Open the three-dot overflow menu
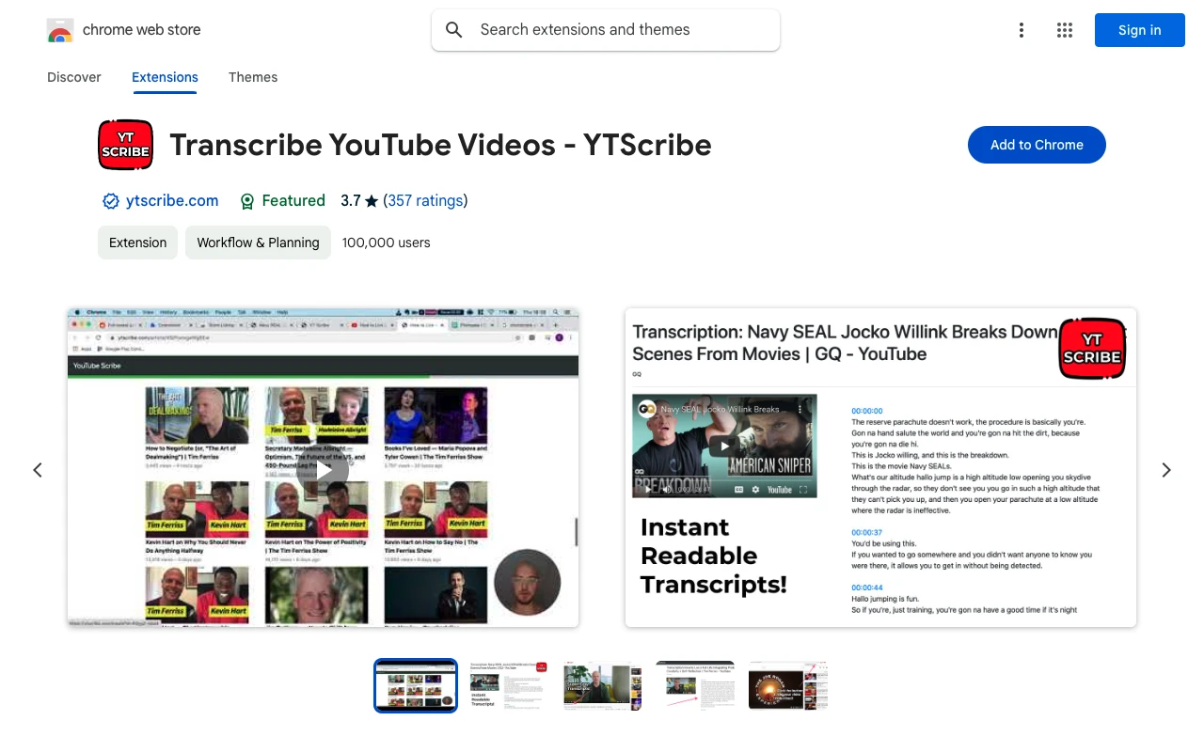Screen dimensions: 1204x752 click(1022, 29)
